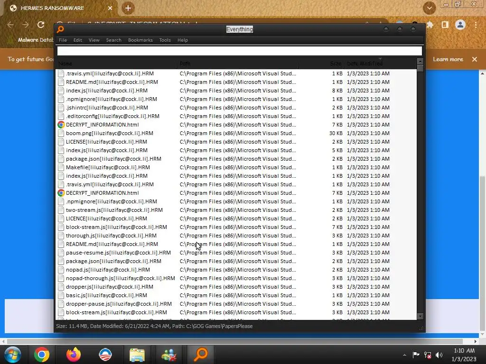Sort results by the Name column header

point(117,64)
